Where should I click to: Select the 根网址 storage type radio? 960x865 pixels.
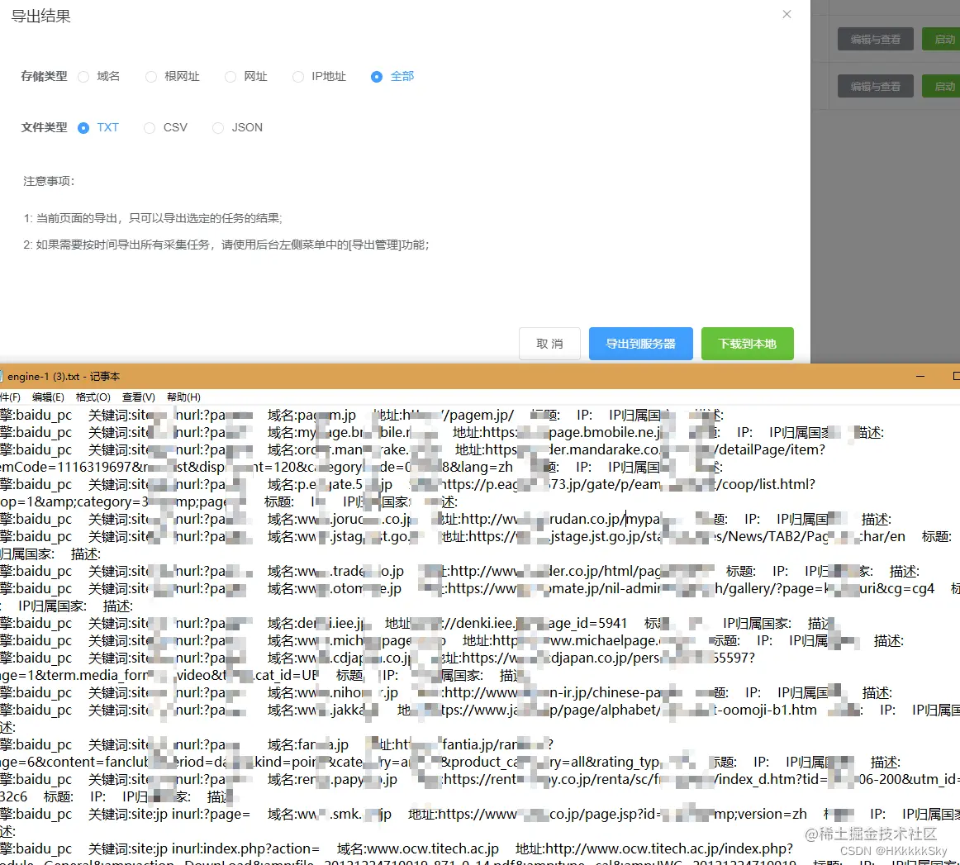click(150, 77)
